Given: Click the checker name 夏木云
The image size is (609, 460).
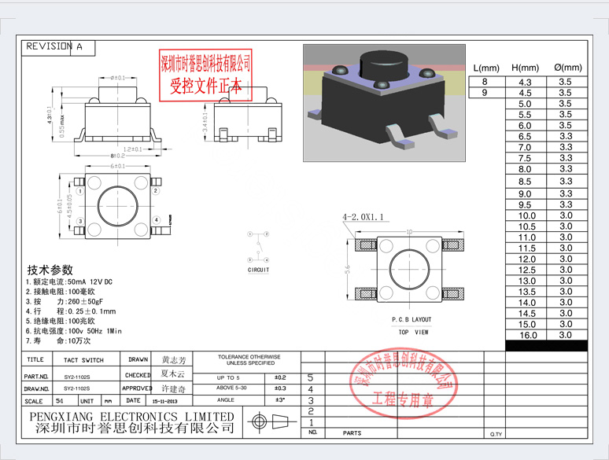Looking at the screenshot, I should coord(173,374).
